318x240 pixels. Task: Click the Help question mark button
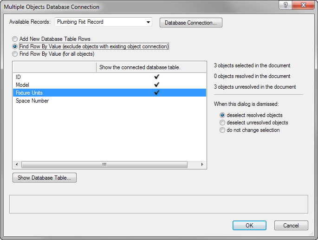coord(285,6)
